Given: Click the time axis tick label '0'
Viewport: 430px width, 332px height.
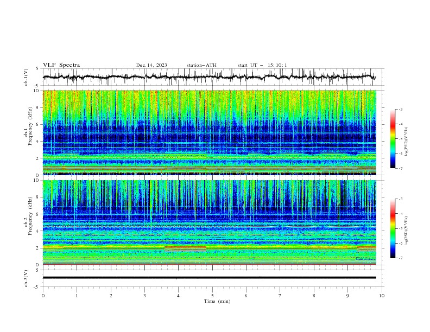Looking at the screenshot, I should click(x=43, y=296).
